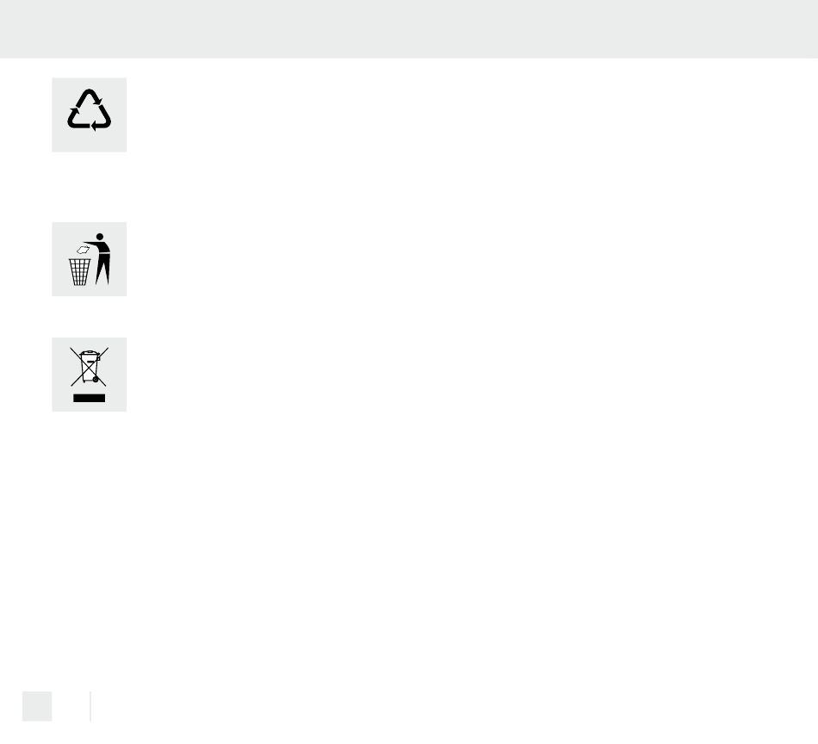This screenshot has height=744, width=818.
Task: Click the wheel of the crossed-out bin
Action: (96, 379)
